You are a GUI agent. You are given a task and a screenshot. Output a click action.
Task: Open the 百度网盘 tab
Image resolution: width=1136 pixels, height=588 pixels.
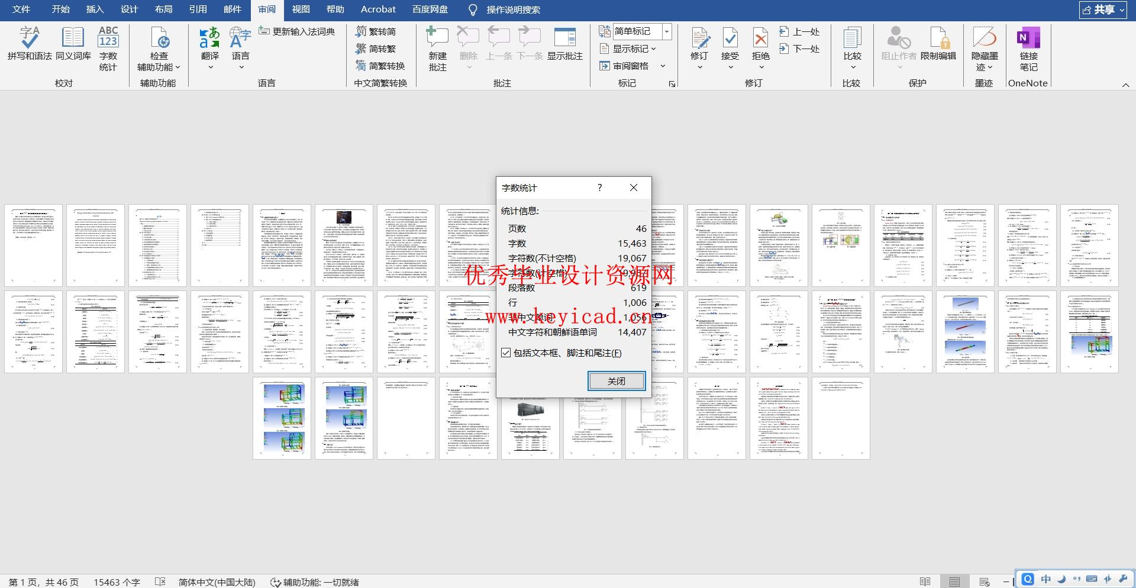430,9
